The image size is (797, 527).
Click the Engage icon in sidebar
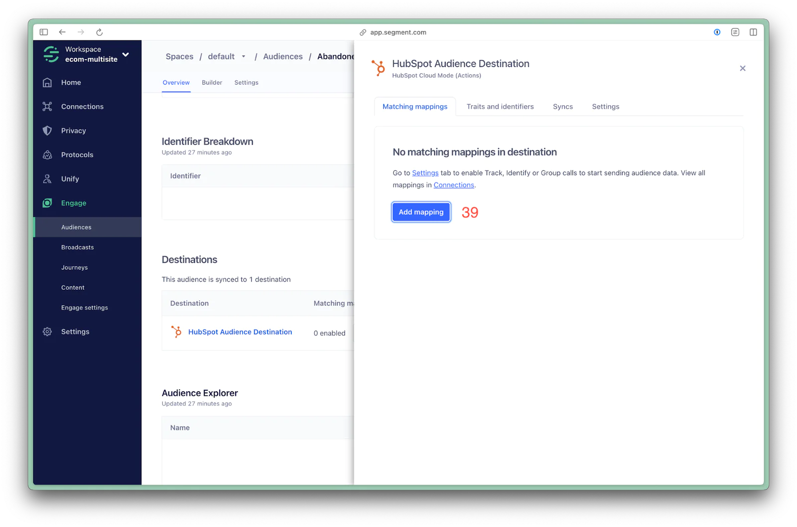point(47,203)
